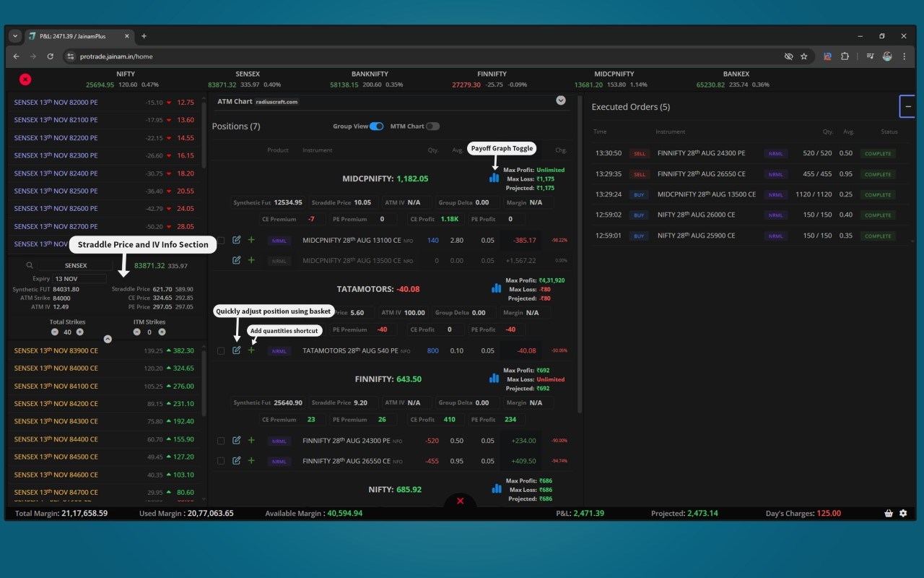Open the basket icon in bottom bar
Image resolution: width=924 pixels, height=578 pixels.
click(889, 513)
